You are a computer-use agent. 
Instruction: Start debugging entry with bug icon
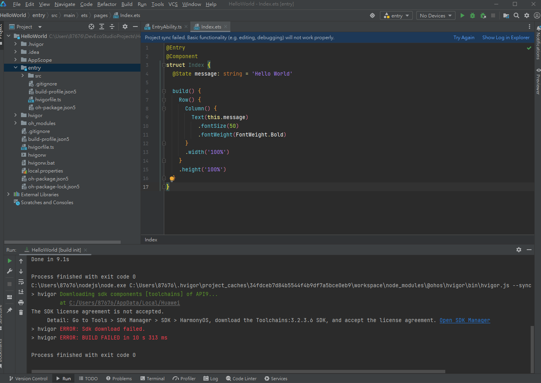click(x=473, y=15)
